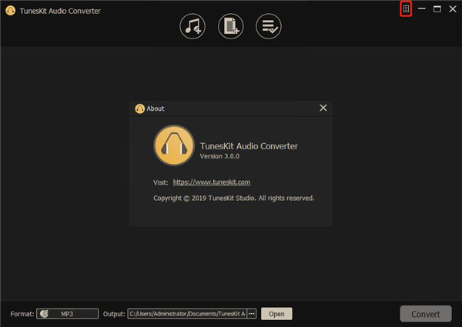Open the converted history list icon
Image resolution: width=462 pixels, height=327 pixels.
pyautogui.click(x=269, y=27)
